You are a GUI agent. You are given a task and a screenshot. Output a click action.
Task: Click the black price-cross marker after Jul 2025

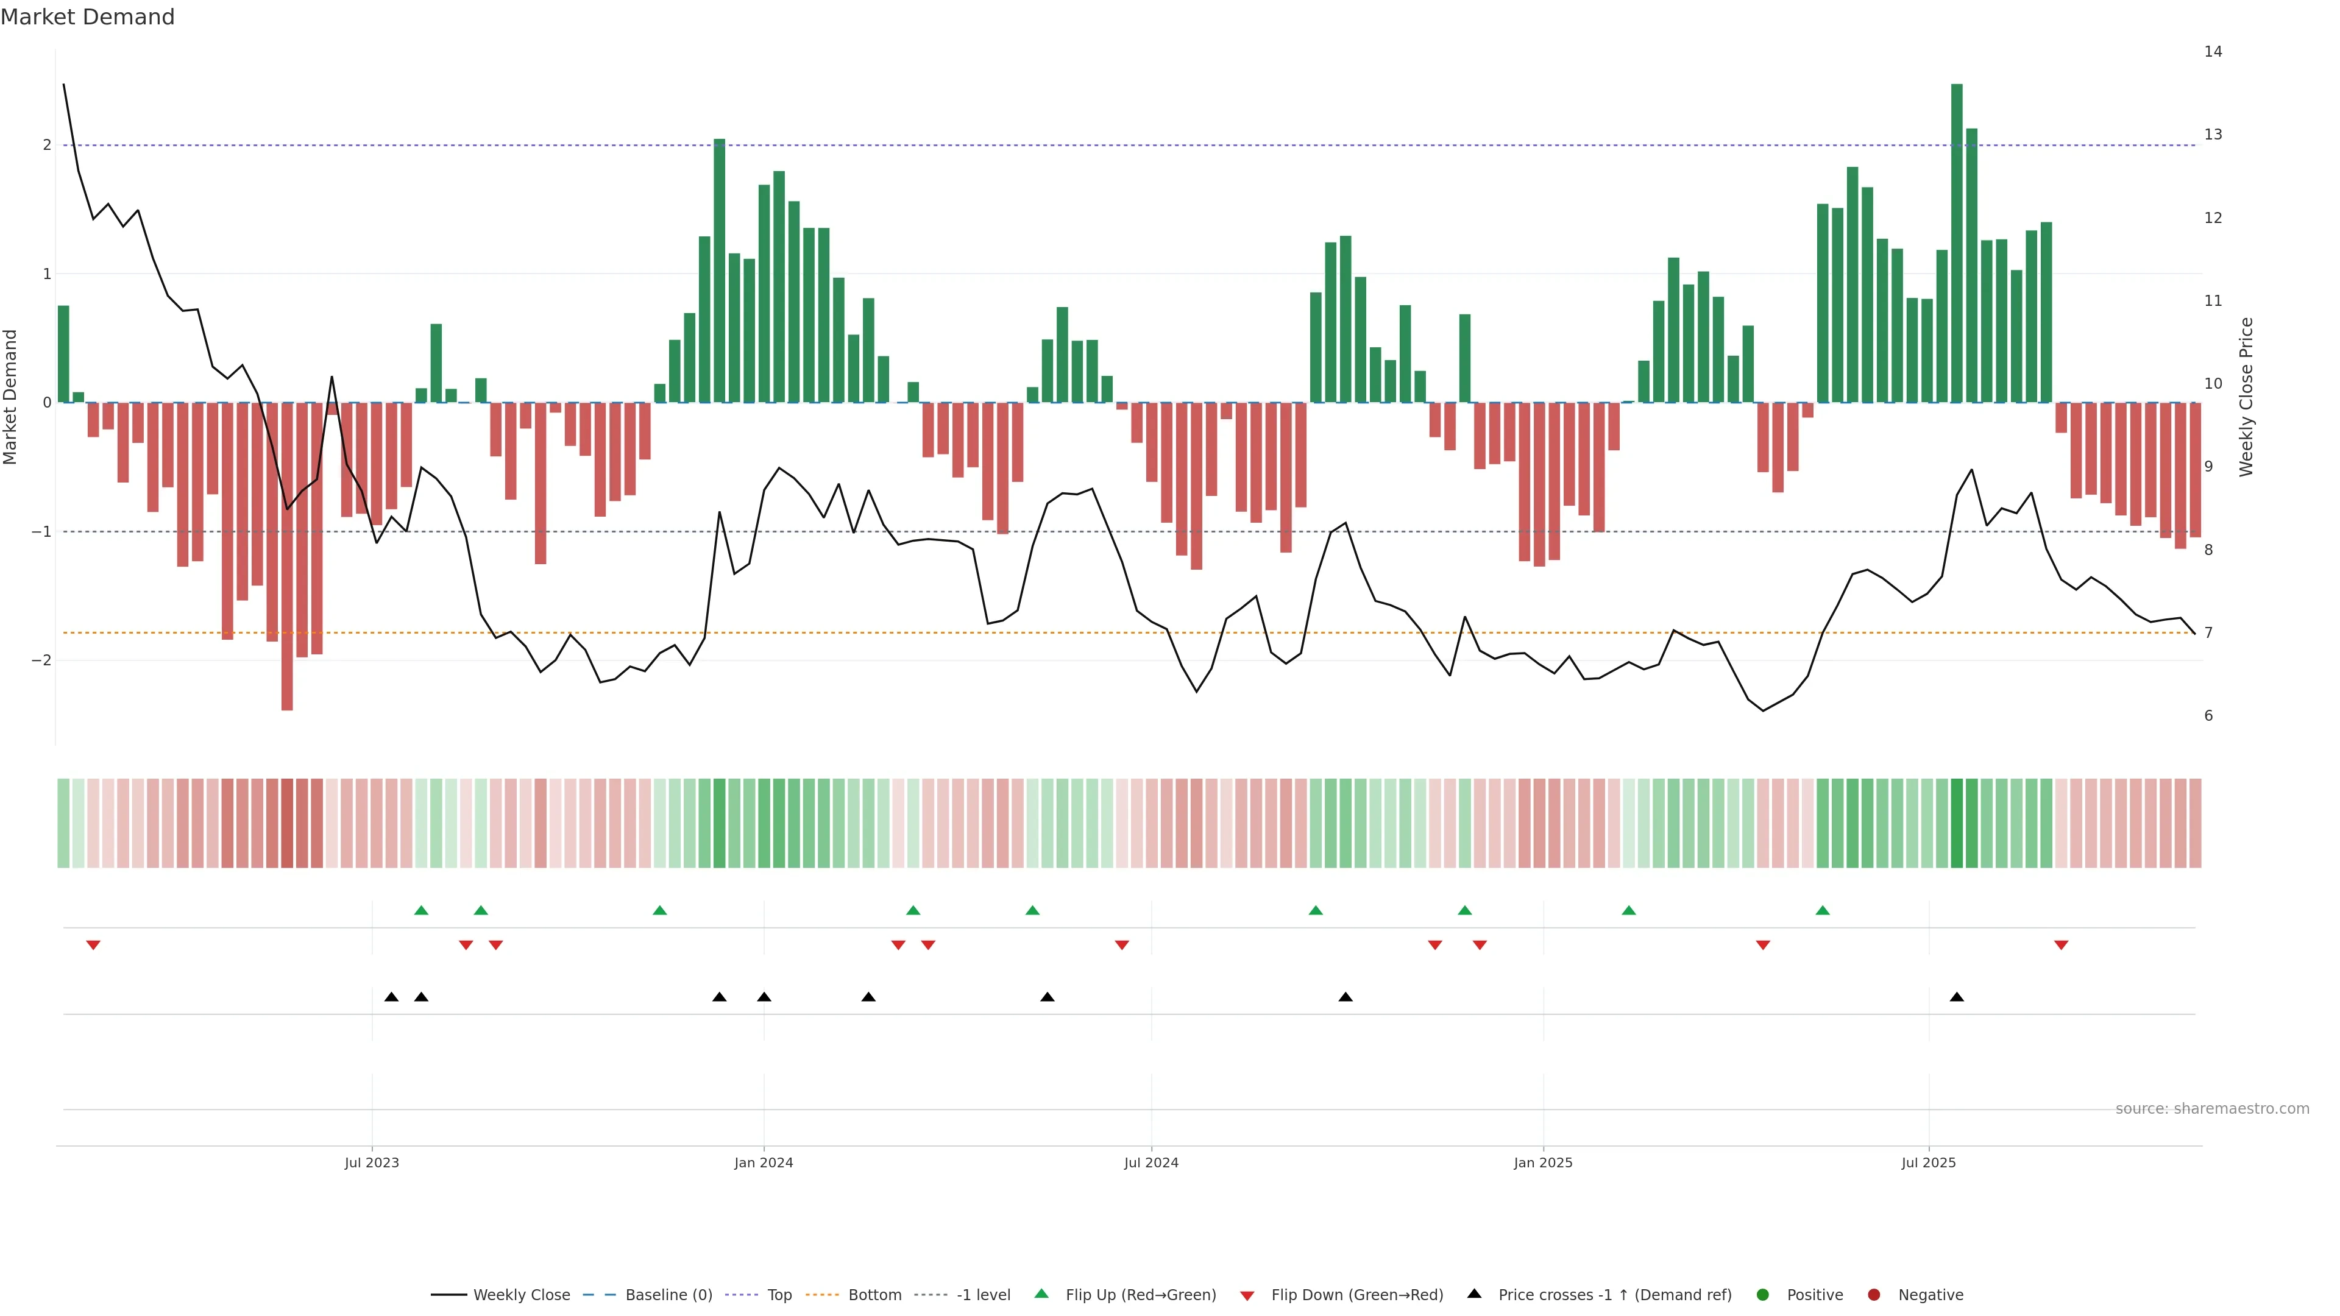point(1957,997)
